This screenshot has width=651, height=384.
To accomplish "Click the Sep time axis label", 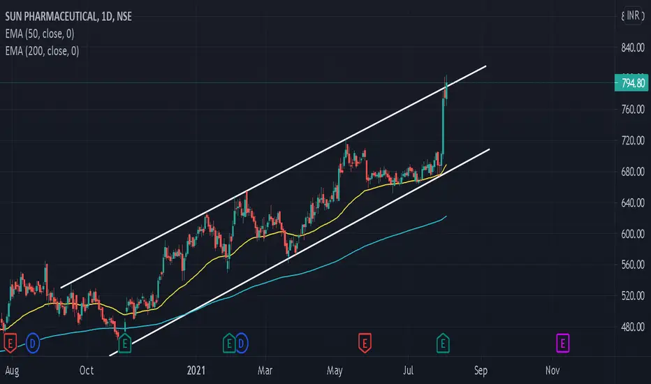I will click(x=481, y=371).
